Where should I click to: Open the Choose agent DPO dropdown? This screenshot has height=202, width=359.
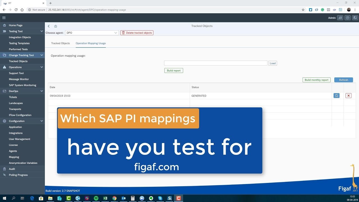click(92, 33)
